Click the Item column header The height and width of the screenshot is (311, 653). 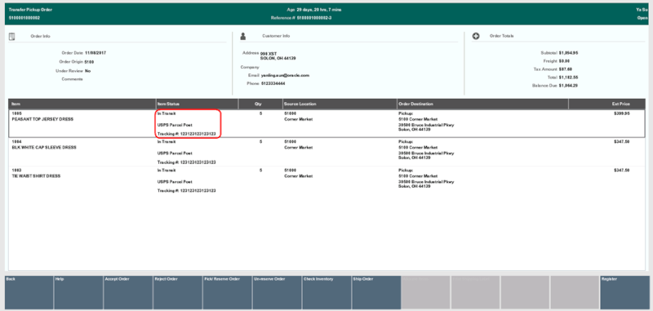click(82, 104)
